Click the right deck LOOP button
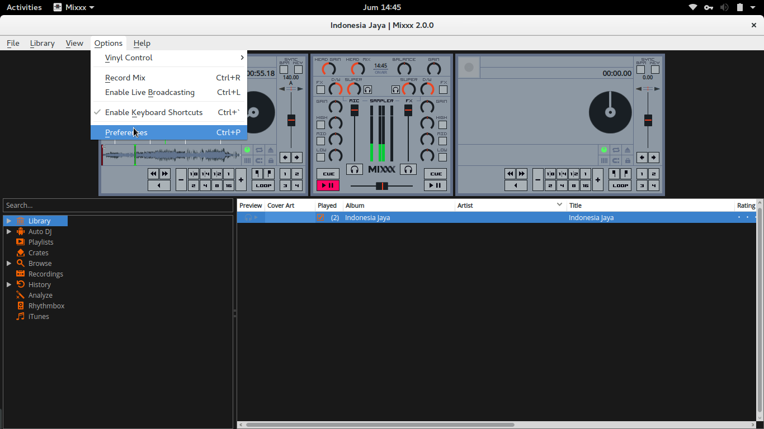Image resolution: width=764 pixels, height=429 pixels. (x=620, y=185)
